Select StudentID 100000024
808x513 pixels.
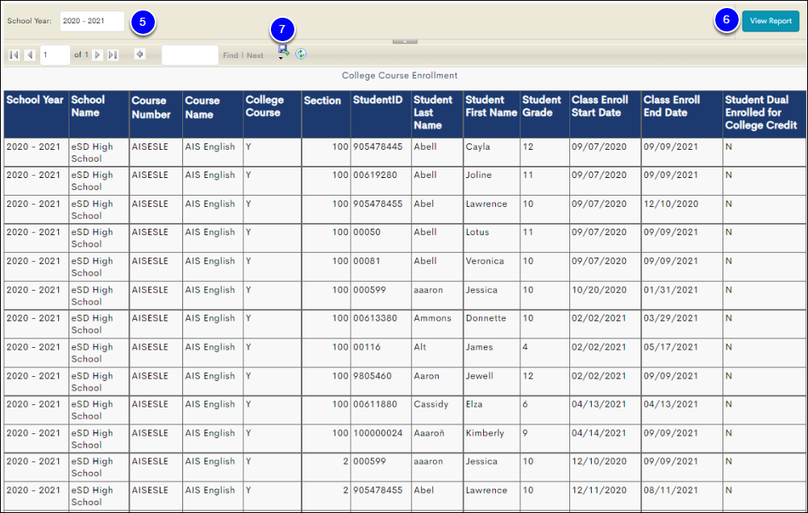tap(377, 432)
